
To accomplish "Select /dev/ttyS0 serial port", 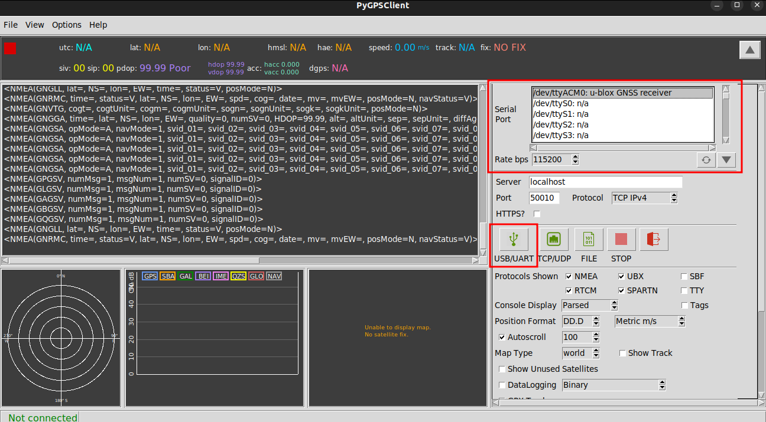I will 623,103.
